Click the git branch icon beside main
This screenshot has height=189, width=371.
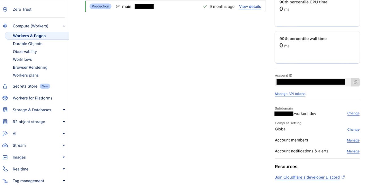[x=118, y=6]
